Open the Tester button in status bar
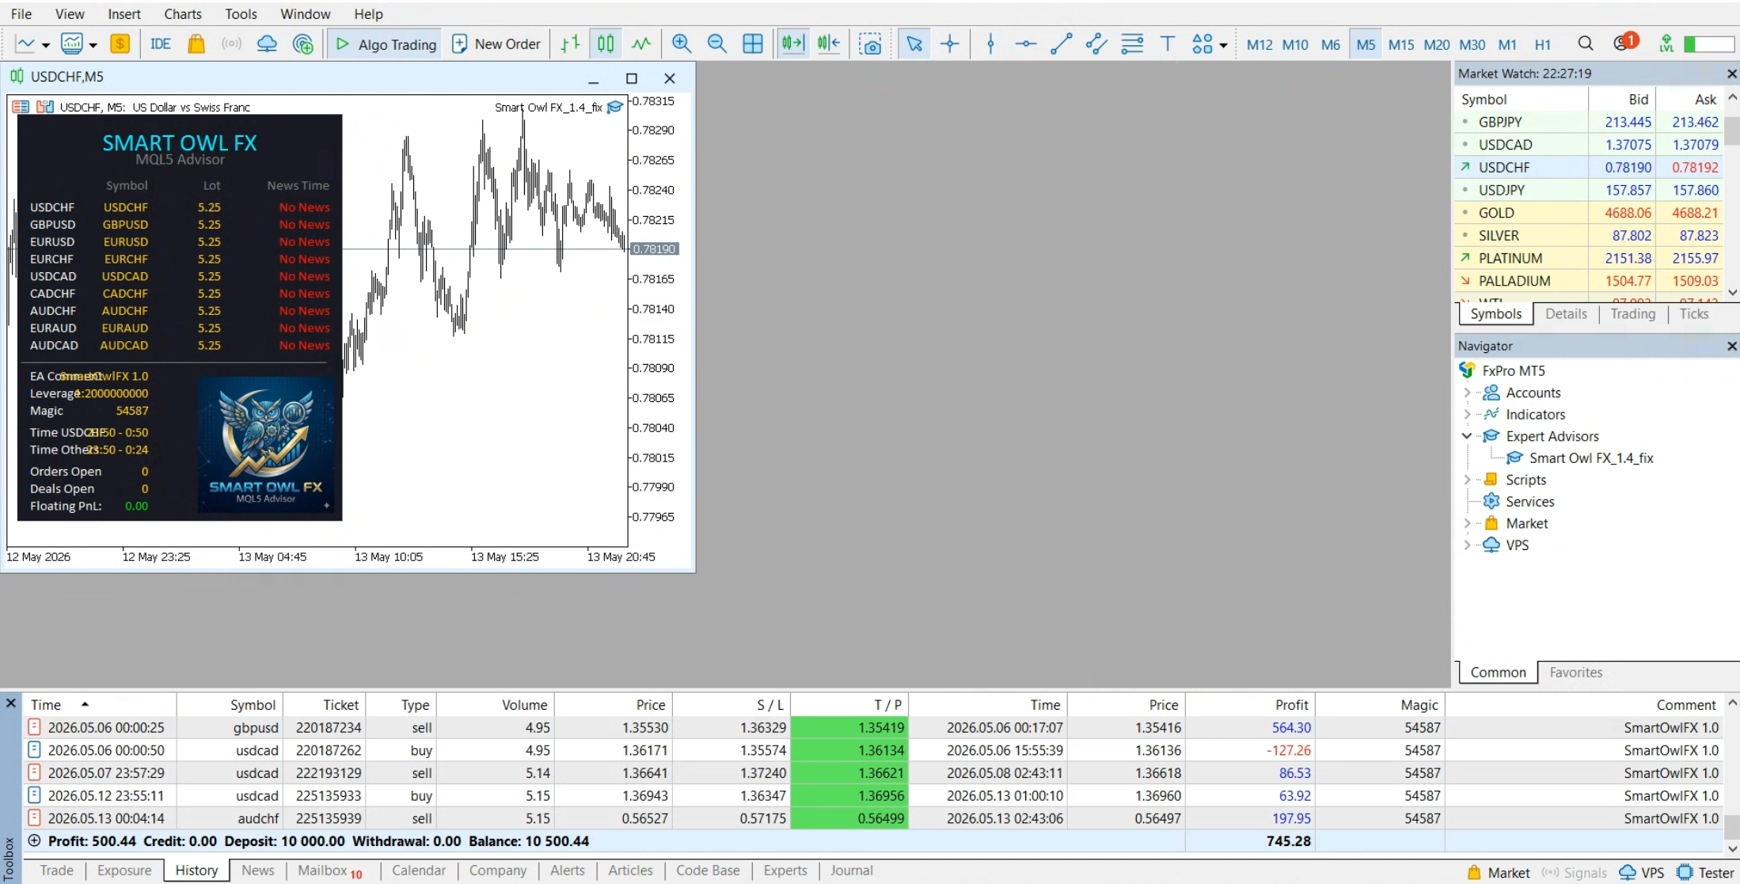1740x884 pixels. 1706,872
